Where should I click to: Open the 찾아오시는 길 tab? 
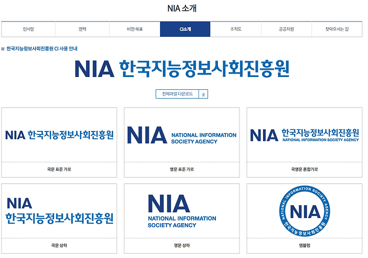pos(337,29)
